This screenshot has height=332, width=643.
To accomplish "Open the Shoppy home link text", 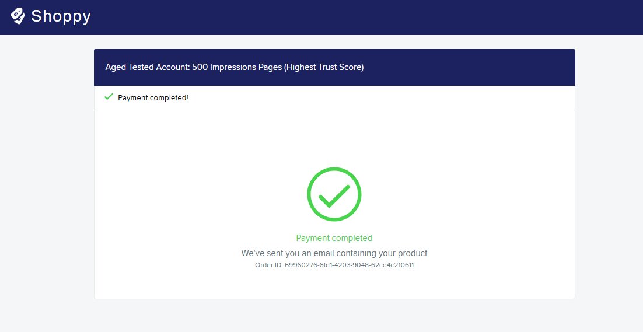I will pos(61,16).
